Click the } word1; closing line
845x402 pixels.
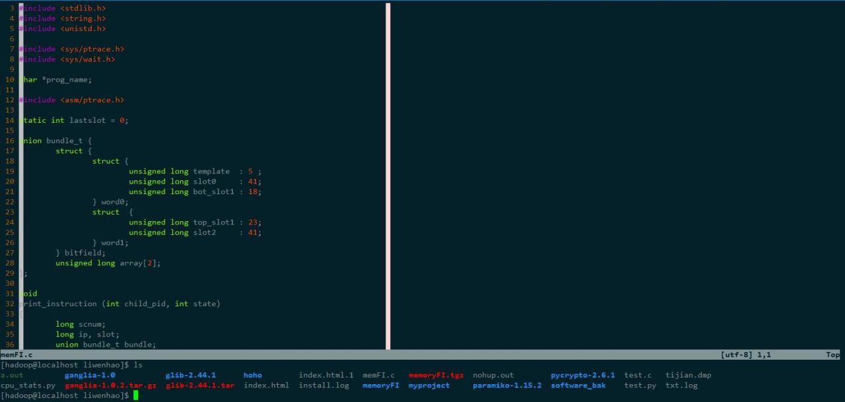point(110,243)
